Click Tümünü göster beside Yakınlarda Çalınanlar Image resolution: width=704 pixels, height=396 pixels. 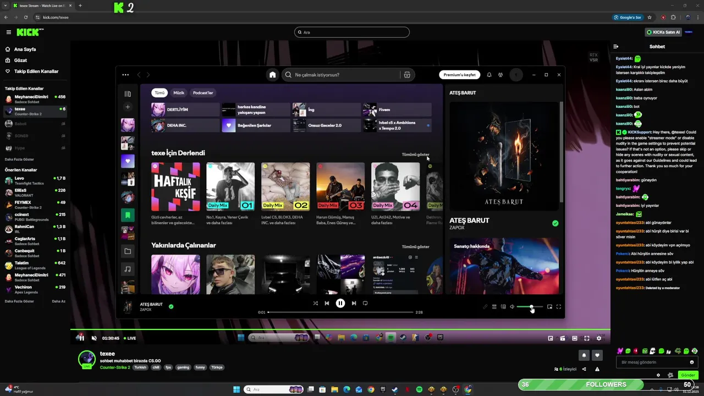coord(415,247)
